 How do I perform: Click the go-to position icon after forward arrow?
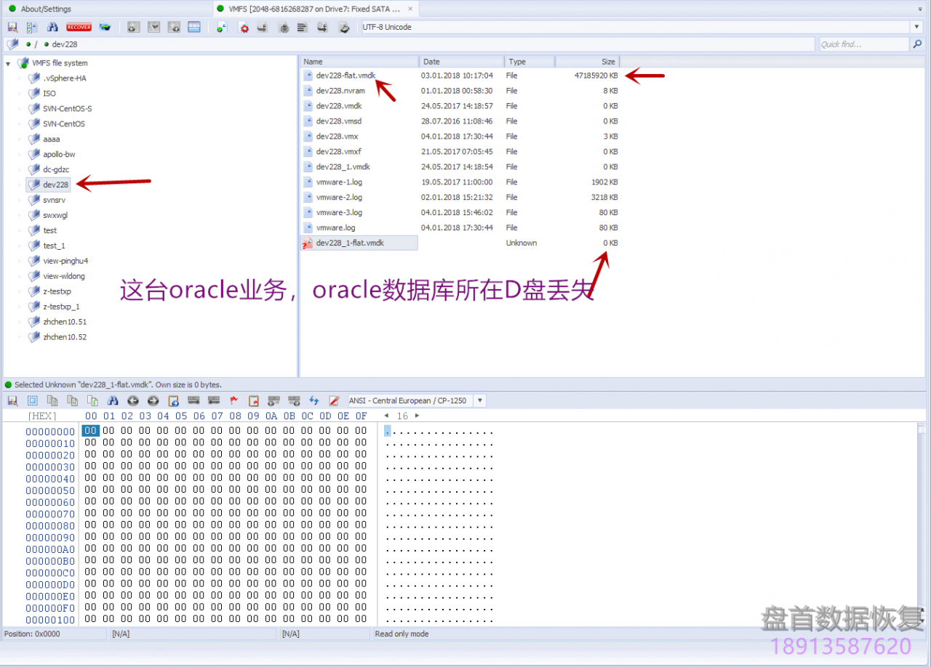pos(173,400)
